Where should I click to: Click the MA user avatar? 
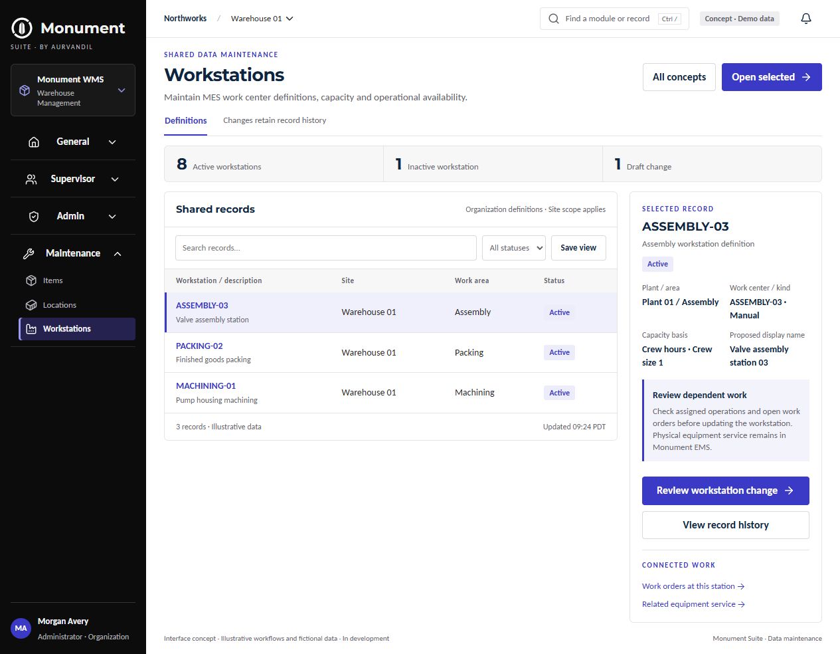21,628
